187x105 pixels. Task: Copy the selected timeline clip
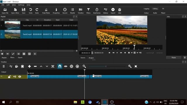tap(17, 66)
